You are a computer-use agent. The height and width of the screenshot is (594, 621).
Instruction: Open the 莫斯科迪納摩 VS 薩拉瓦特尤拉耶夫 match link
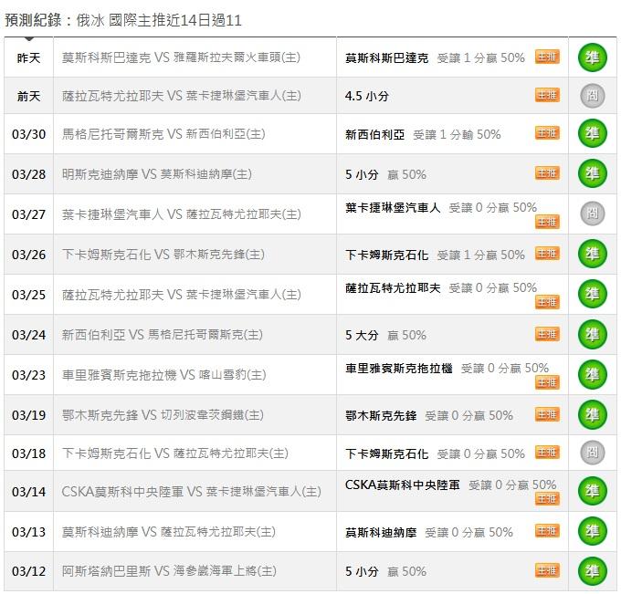(x=169, y=532)
